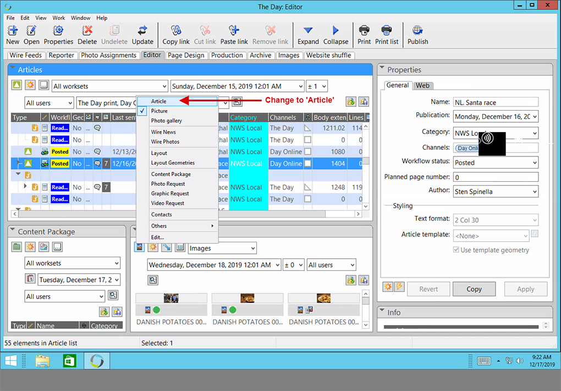The width and height of the screenshot is (561, 391).
Task: Click the Articles vertical scrollbar thumb
Action: 366,161
